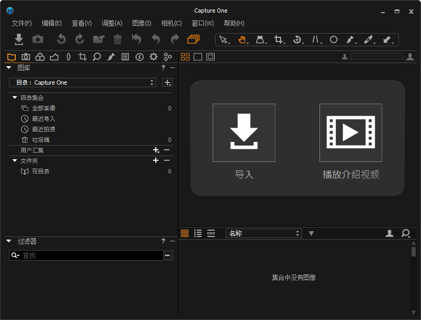
Task: Click the big 导入 button
Action: tap(244, 133)
